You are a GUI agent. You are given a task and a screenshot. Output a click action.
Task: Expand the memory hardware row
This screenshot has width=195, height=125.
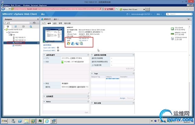(x=44, y=62)
